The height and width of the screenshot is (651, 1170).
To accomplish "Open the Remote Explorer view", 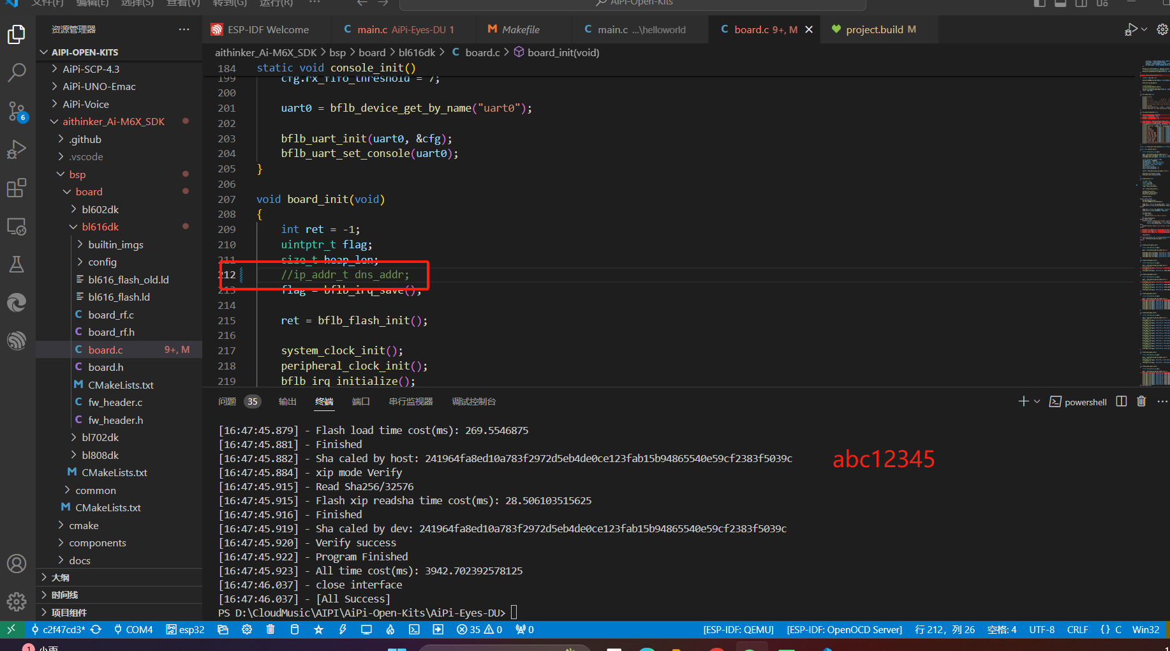I will click(17, 226).
